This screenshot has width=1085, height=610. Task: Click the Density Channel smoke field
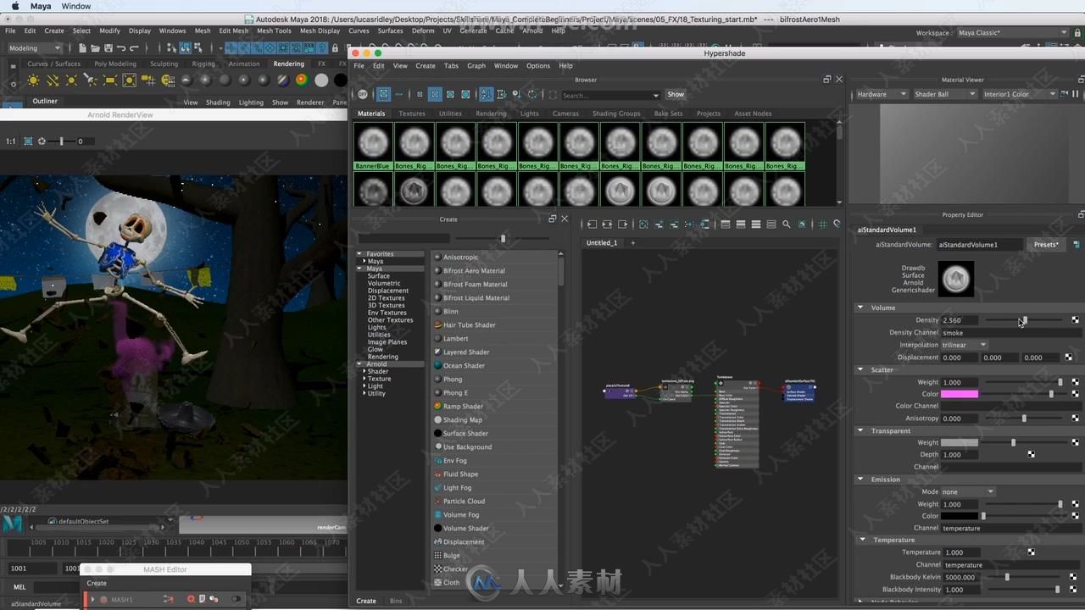pos(1012,333)
